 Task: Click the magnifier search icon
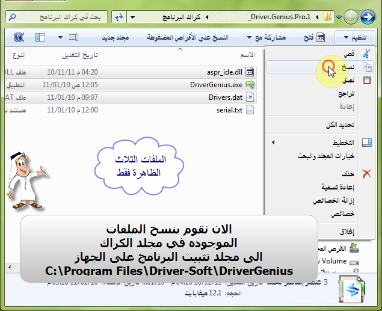click(x=12, y=17)
